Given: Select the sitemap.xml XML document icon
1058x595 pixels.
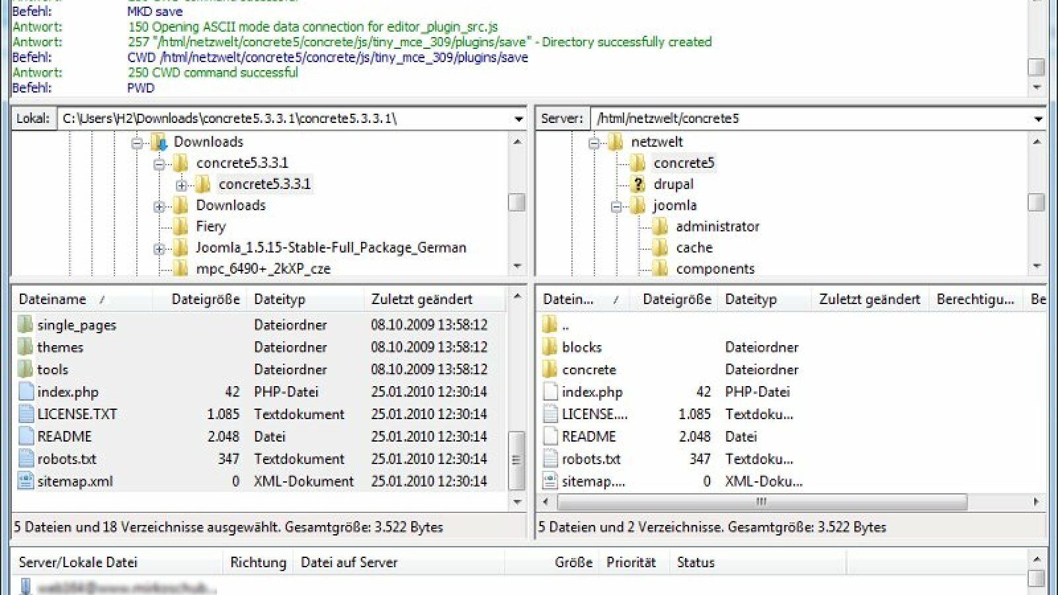Looking at the screenshot, I should (25, 481).
